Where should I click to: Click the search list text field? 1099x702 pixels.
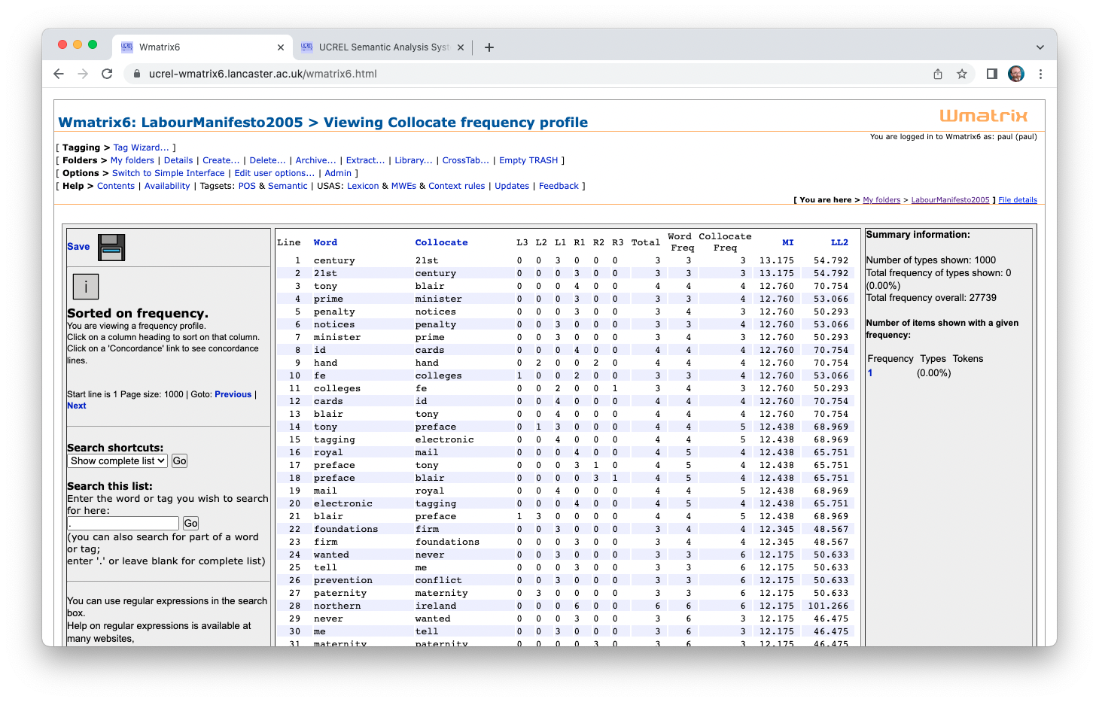(x=123, y=523)
